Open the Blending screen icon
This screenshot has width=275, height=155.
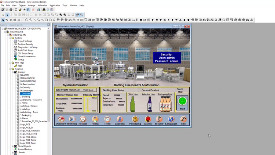[x=72, y=119]
